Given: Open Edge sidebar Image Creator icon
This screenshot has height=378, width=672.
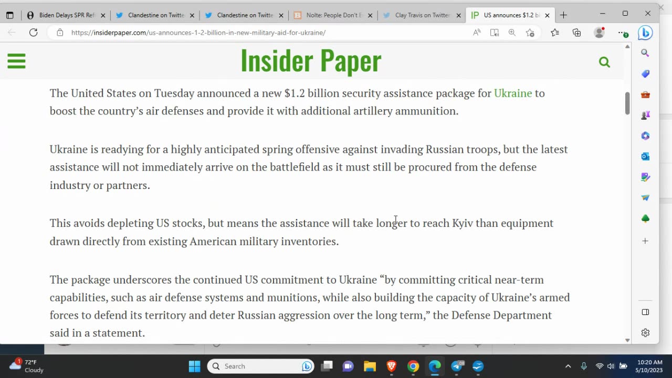Looking at the screenshot, I should tap(645, 177).
